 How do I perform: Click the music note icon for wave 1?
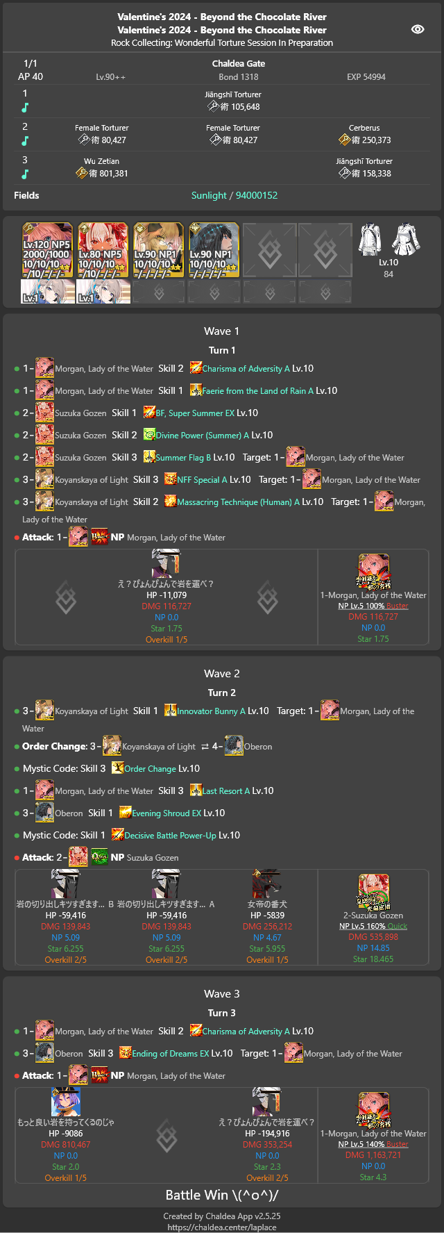coord(25,107)
